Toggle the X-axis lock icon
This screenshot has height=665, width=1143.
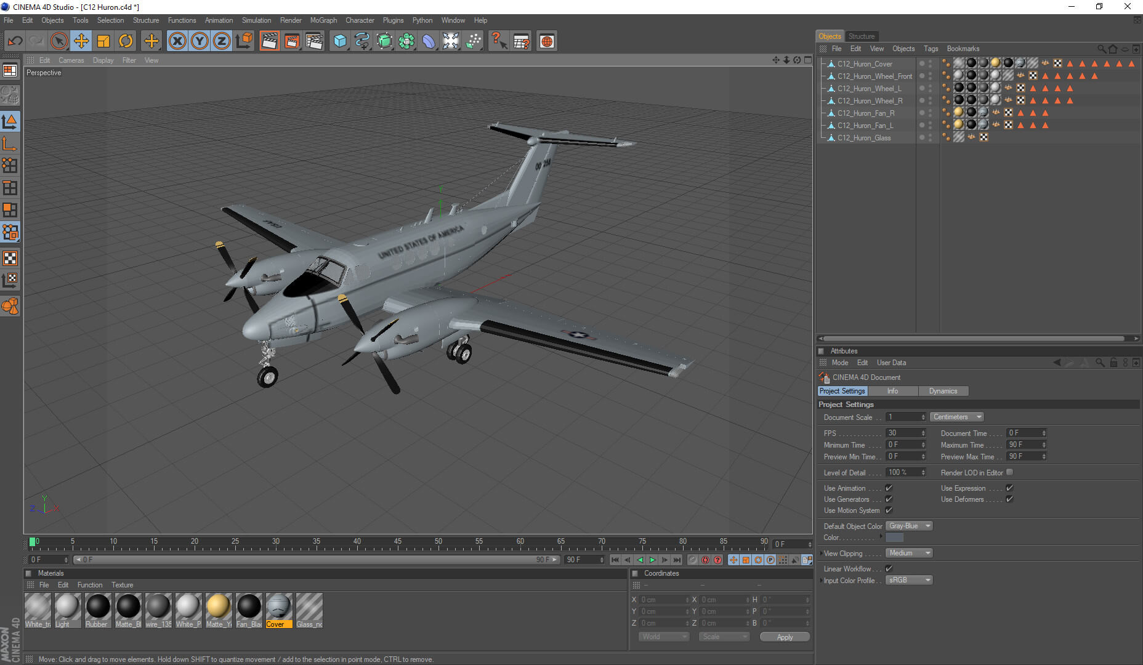tap(177, 41)
